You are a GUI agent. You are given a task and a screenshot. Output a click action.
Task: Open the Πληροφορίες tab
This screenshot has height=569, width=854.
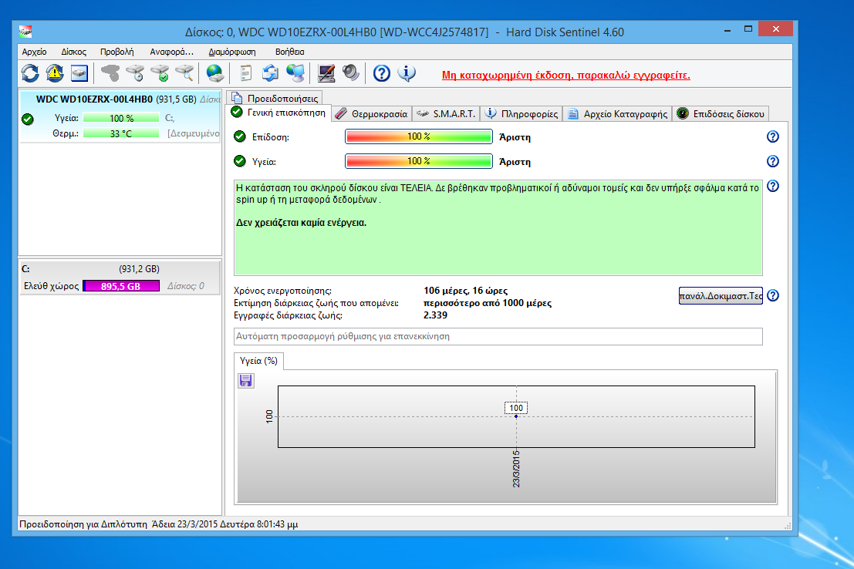coord(522,114)
